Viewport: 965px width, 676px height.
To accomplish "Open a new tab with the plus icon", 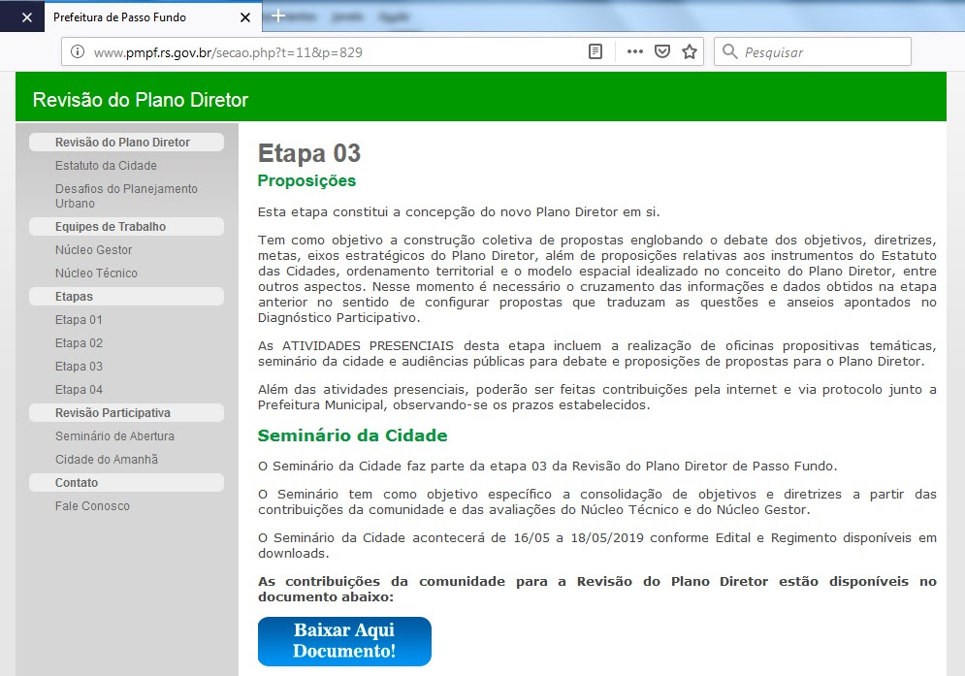I will [278, 16].
